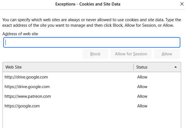
Task: Click Allow status of http://drive.google.com
Action: click(142, 77)
